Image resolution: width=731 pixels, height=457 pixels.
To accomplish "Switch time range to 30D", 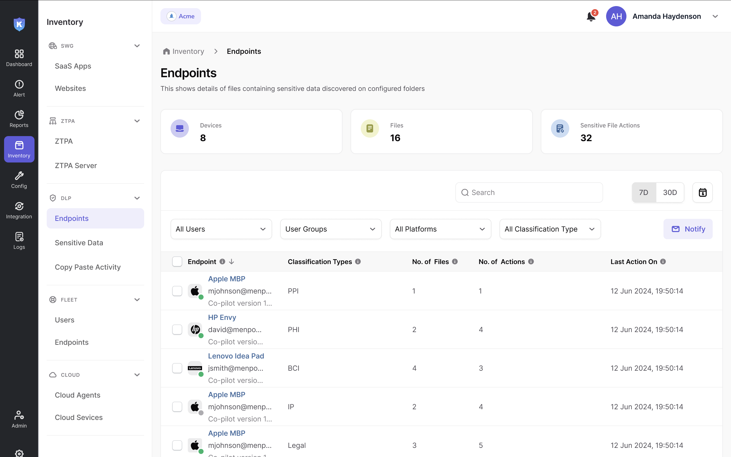I will pos(670,192).
